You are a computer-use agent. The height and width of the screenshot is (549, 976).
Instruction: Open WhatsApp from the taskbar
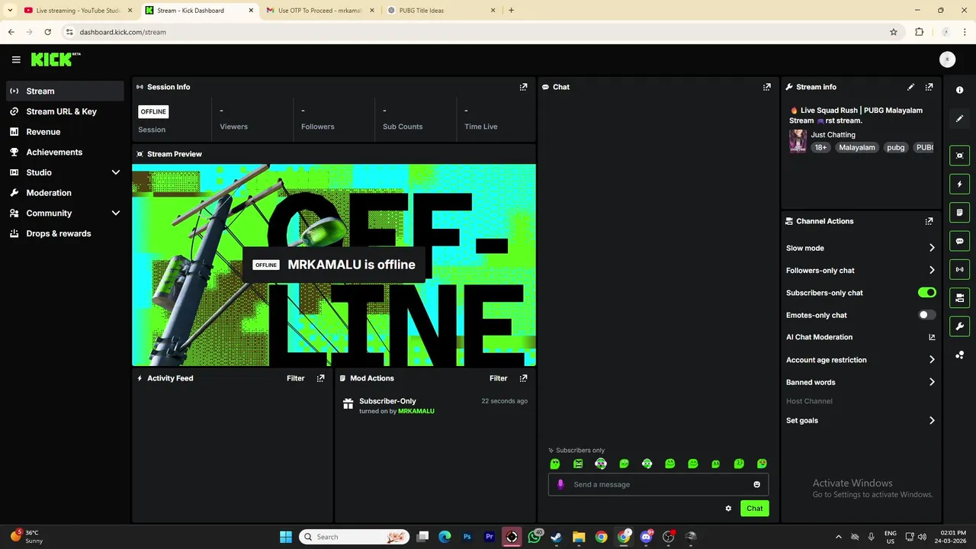(x=534, y=537)
